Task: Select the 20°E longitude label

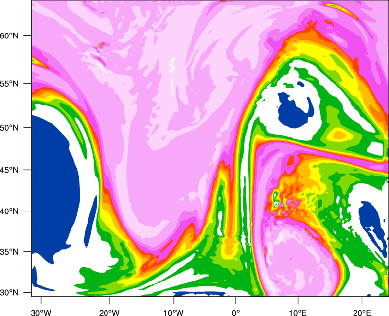Action: pos(362,313)
